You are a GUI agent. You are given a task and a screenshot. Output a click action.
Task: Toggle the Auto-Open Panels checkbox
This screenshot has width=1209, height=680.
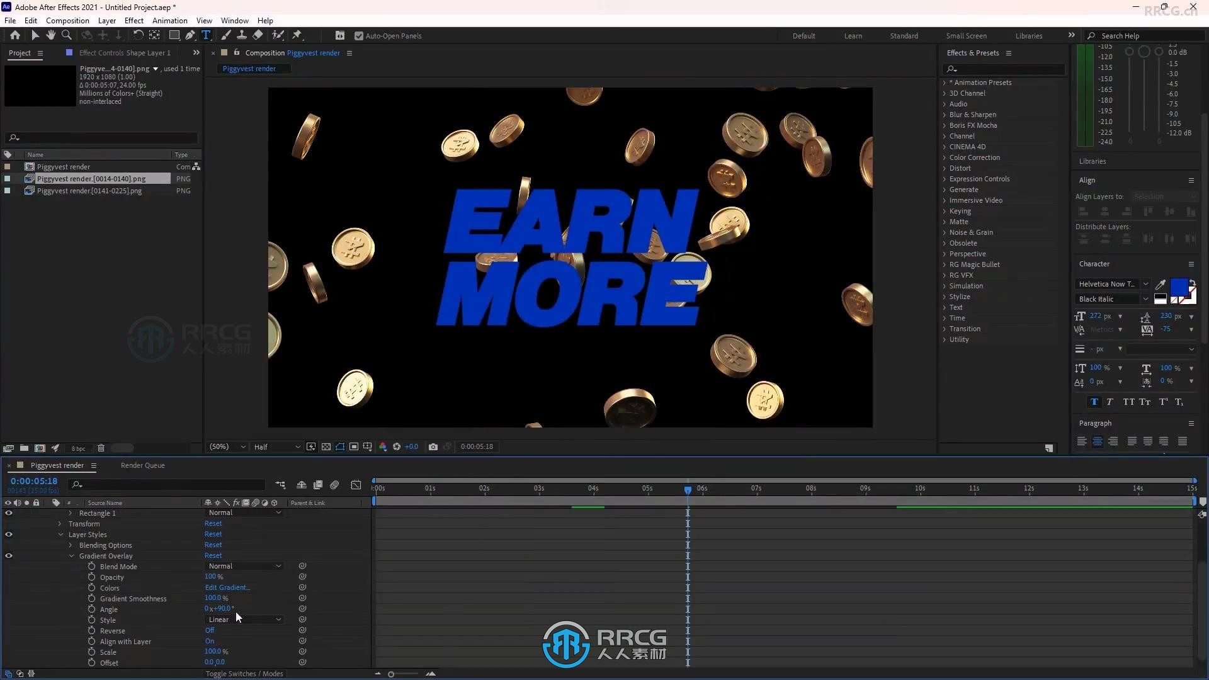(x=359, y=36)
